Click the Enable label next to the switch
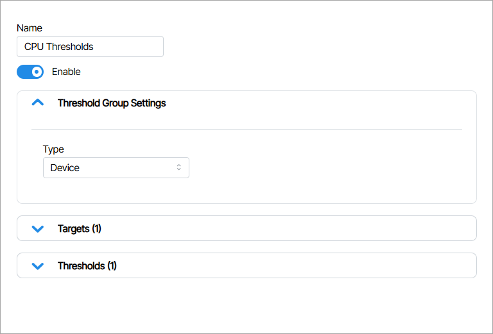Viewport: 493px width, 334px height. tap(66, 72)
